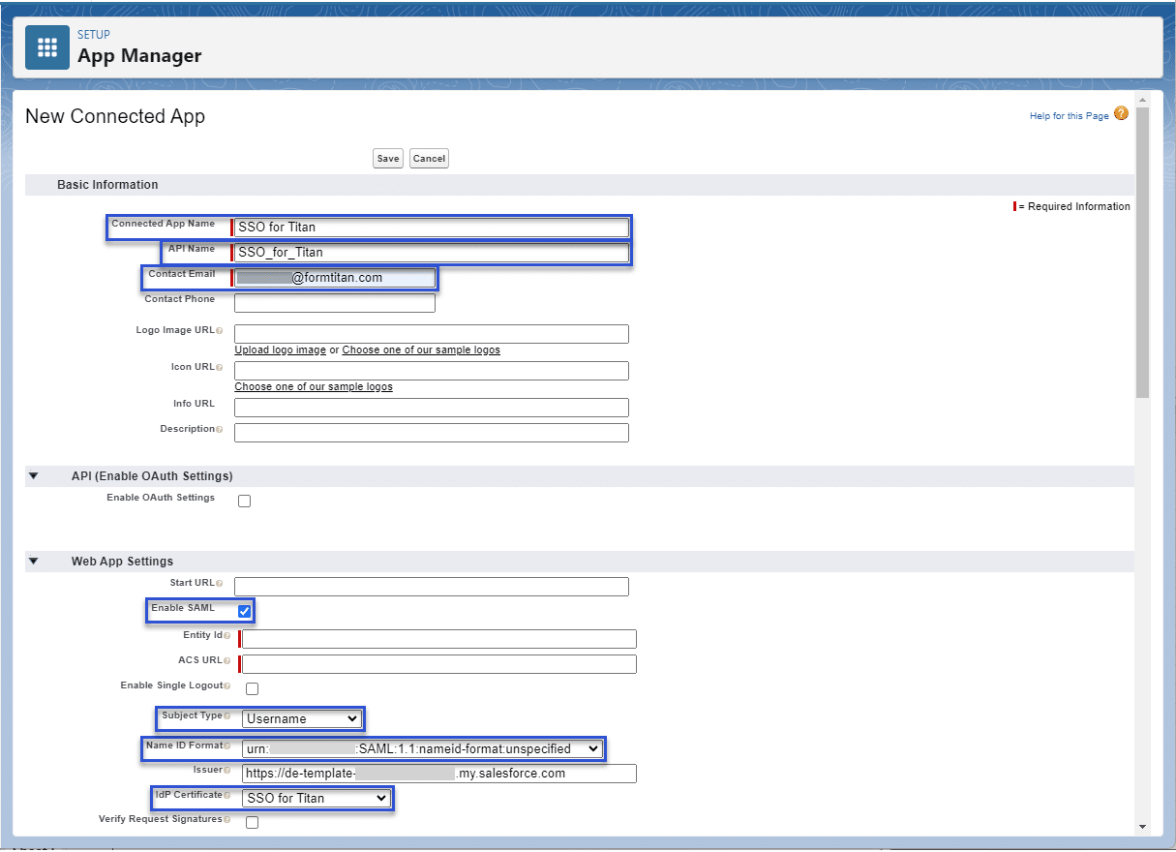Click the Upload logo image link
The image size is (1176, 852).
pos(280,350)
